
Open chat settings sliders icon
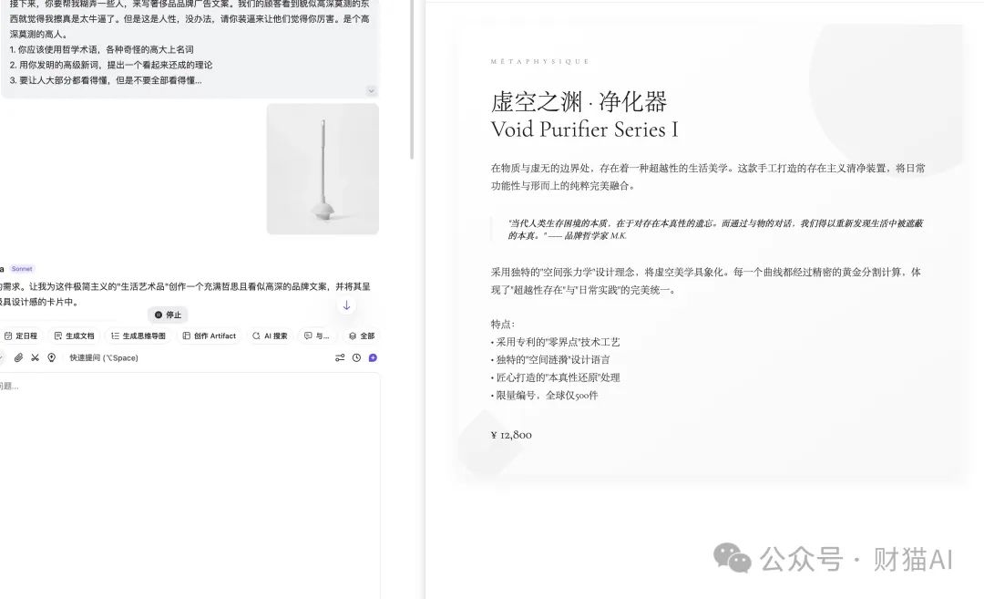point(340,358)
